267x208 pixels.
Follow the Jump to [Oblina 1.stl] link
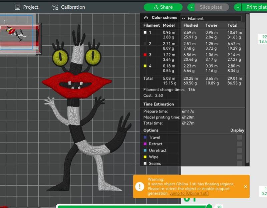[189, 193]
